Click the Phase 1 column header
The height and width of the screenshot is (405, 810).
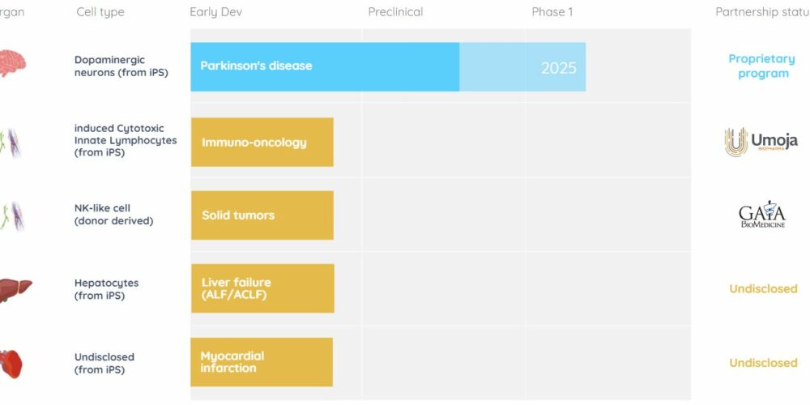[552, 12]
